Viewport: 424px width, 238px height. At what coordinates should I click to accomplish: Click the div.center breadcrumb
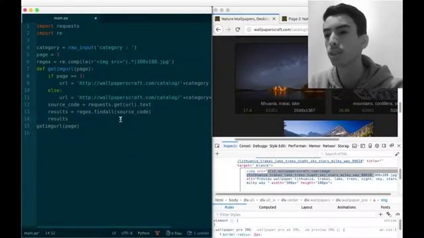(x=290, y=200)
